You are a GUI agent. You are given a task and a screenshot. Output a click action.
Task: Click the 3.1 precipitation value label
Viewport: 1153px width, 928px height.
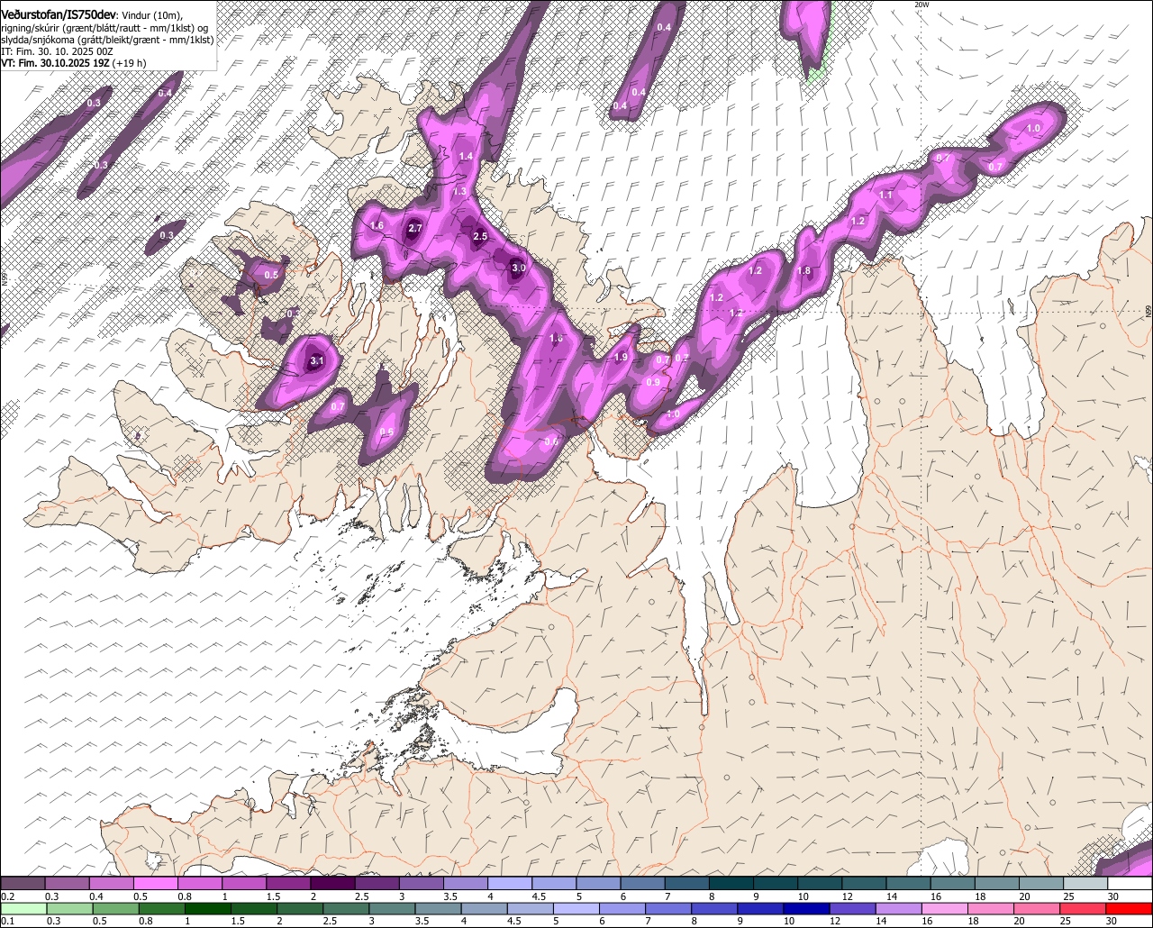(316, 361)
